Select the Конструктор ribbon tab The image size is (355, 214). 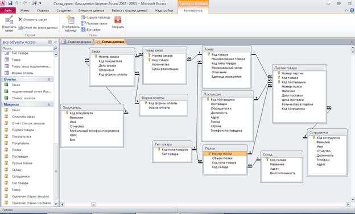point(193,11)
